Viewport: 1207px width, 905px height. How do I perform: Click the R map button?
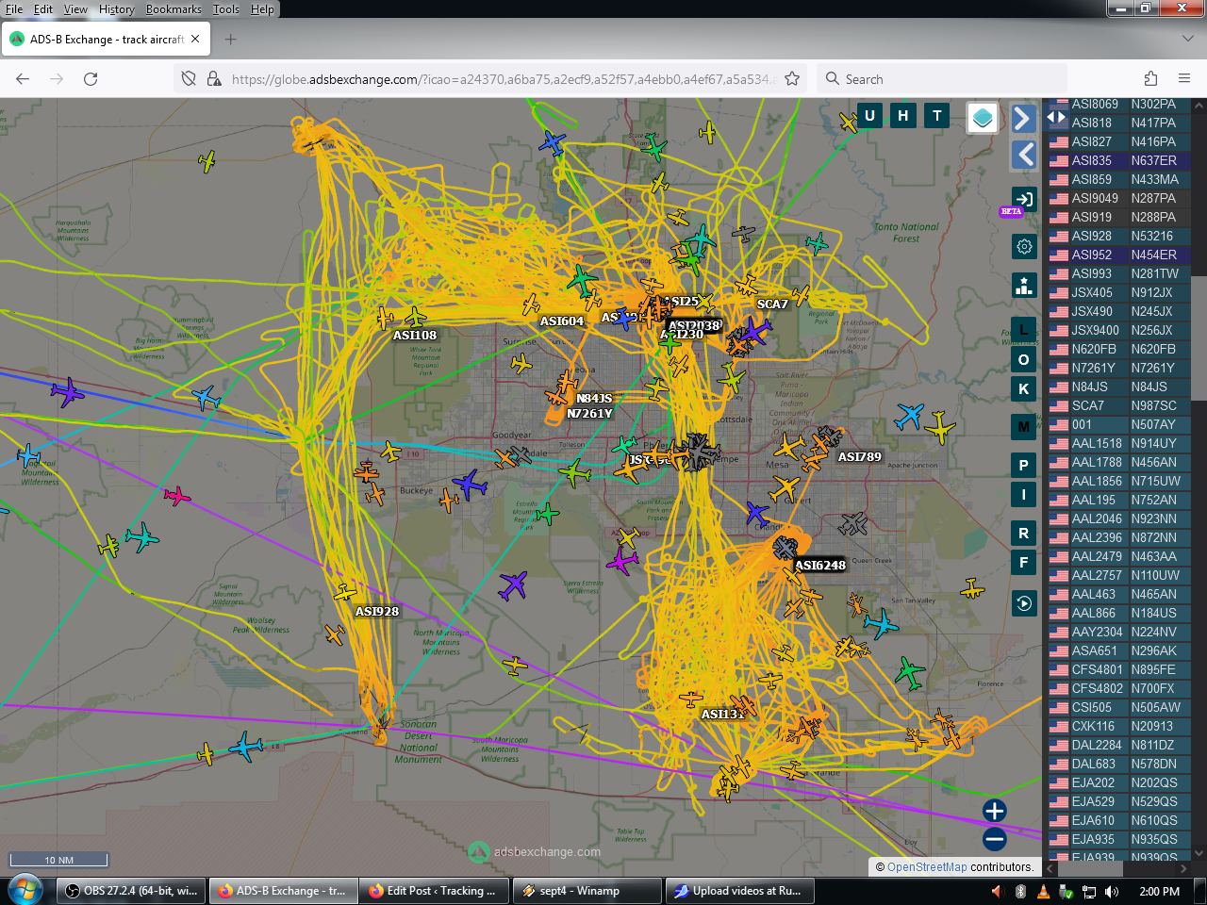(1024, 534)
